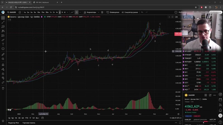This screenshot has height=125, width=223.
Task: Select ETHUSDT in watchlist
Action: (200, 55)
